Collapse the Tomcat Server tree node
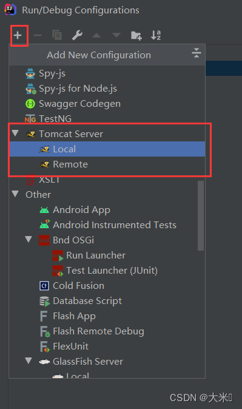Screen dimensions: 242x409 click(x=15, y=134)
